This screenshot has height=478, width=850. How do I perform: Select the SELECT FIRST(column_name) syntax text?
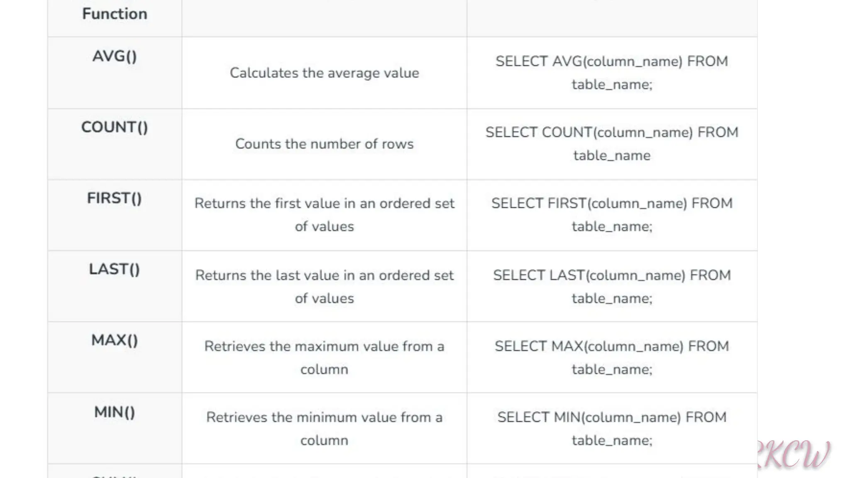coord(612,215)
